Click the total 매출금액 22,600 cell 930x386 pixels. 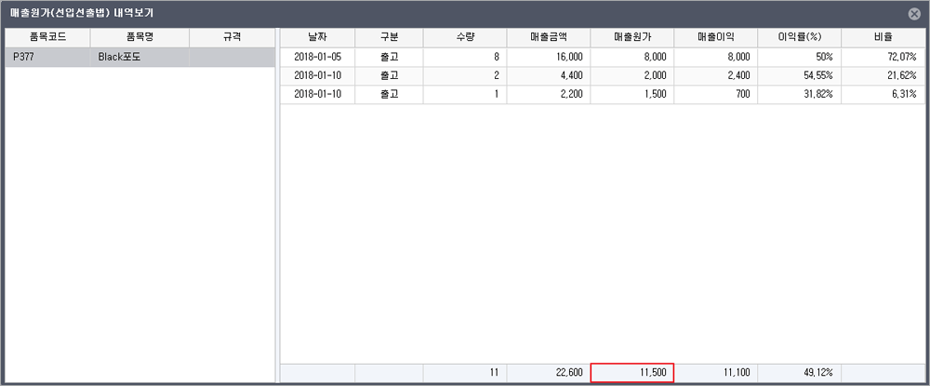click(548, 372)
